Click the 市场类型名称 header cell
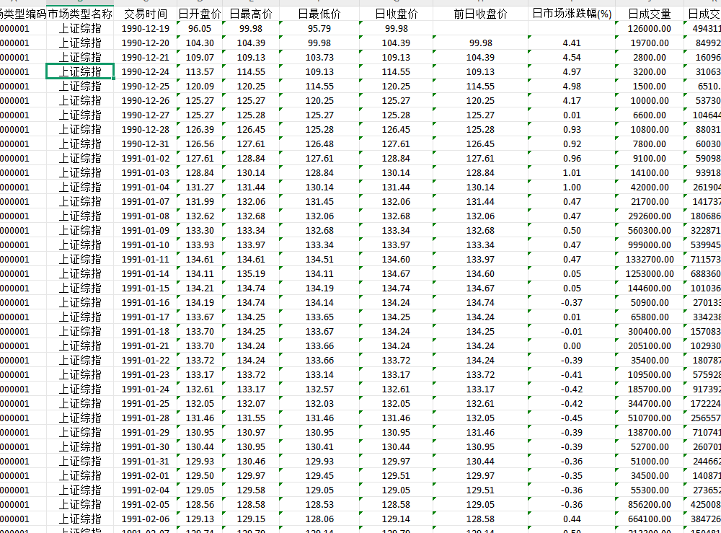Image resolution: width=721 pixels, height=533 pixels. click(80, 14)
